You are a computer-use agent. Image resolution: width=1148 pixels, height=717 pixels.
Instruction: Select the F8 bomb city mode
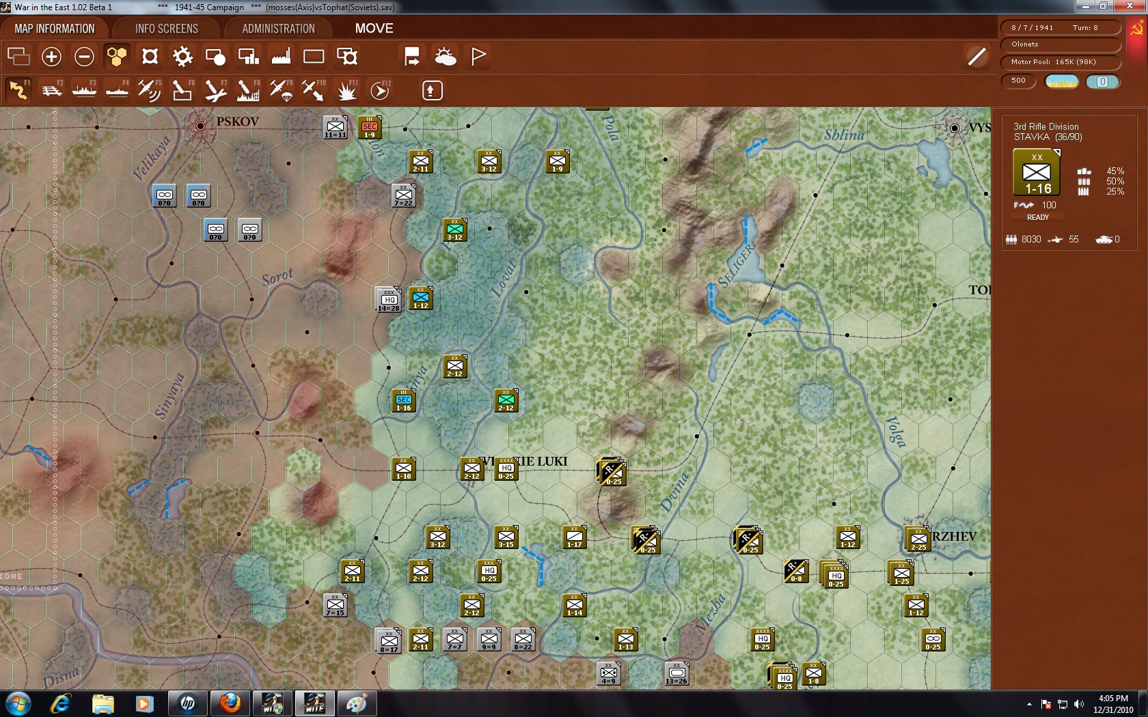(x=248, y=89)
